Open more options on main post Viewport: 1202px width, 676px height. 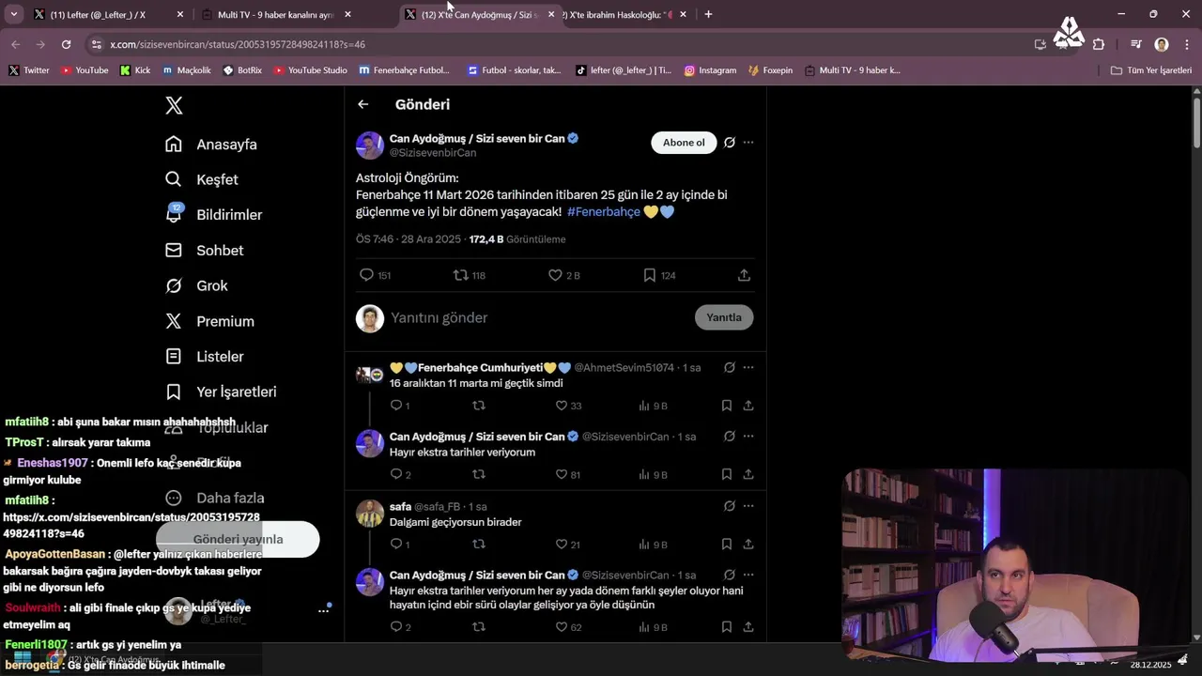click(748, 143)
